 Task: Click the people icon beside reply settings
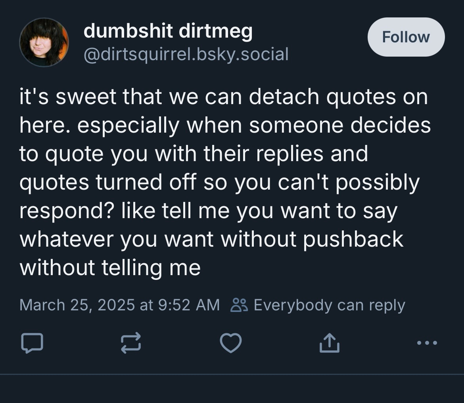(240, 305)
